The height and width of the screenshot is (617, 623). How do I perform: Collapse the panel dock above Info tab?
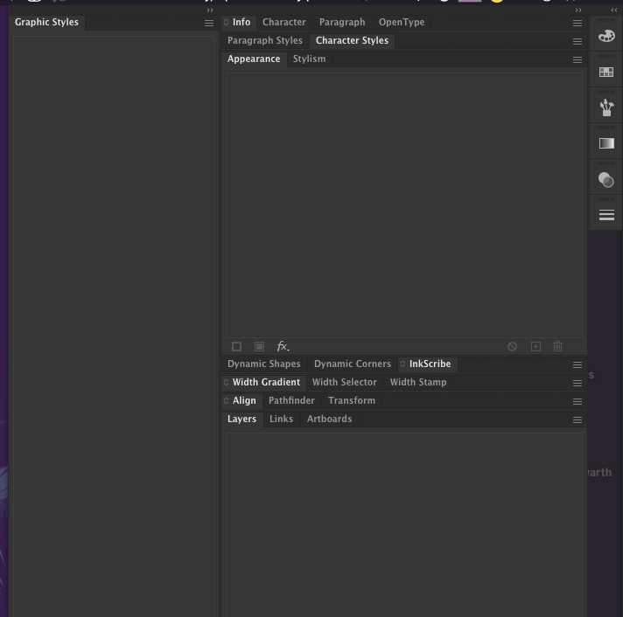577,10
